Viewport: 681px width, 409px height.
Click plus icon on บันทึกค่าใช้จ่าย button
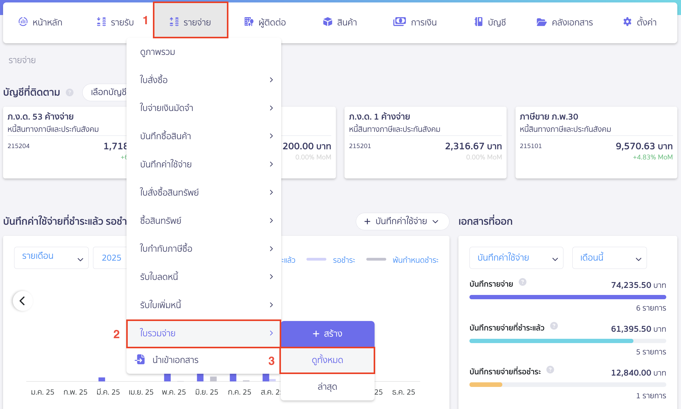click(367, 221)
